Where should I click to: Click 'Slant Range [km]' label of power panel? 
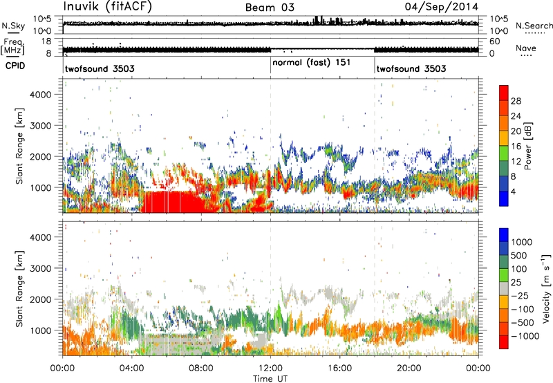(20, 146)
